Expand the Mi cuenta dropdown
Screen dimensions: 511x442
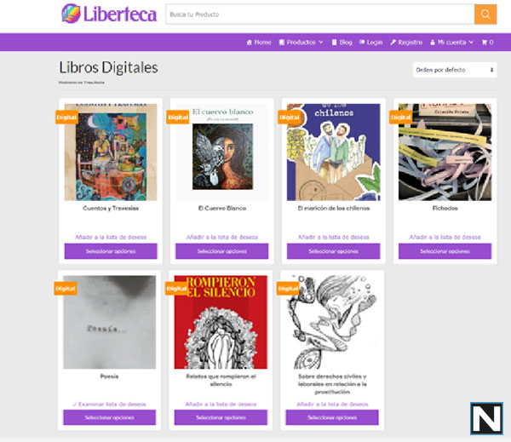tap(451, 43)
